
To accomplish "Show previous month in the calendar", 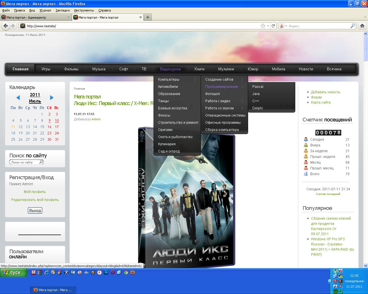I will pos(18,98).
